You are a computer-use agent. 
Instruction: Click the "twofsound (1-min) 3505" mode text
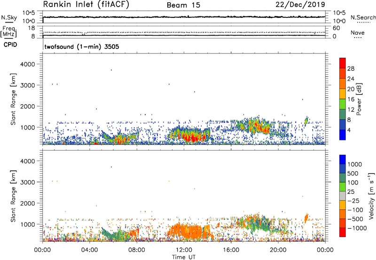[82, 46]
